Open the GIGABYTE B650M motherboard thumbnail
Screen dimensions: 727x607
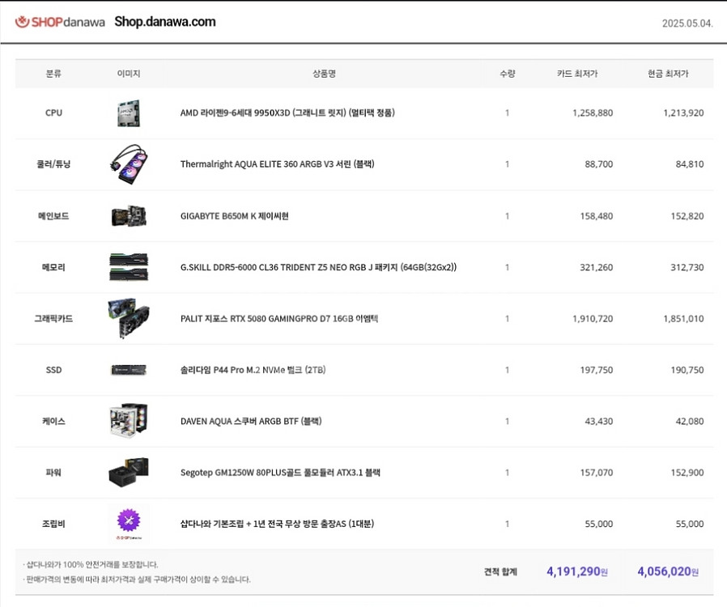tap(129, 216)
